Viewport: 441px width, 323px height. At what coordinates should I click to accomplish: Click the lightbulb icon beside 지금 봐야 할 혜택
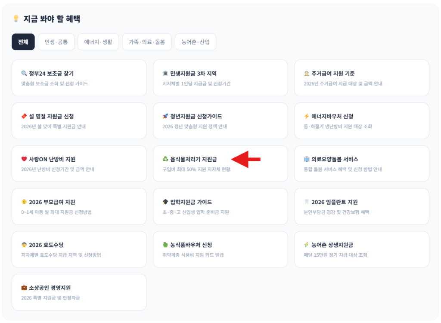(16, 19)
